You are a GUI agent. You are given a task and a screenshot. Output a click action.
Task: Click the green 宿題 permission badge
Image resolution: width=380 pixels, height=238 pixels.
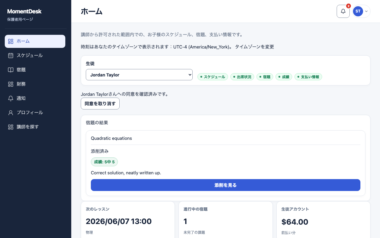coord(265,77)
